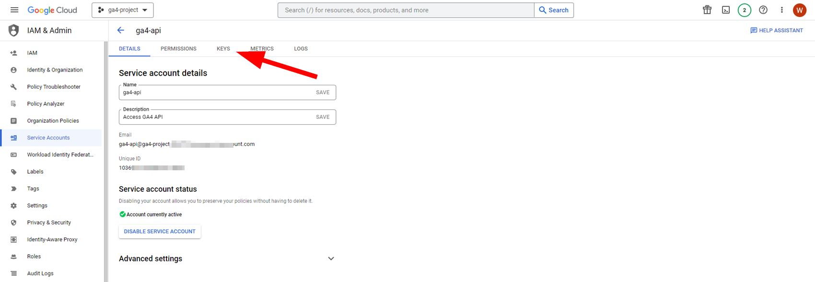Go back with the arrow beside ga4-api
This screenshot has height=282, width=815.
[x=121, y=30]
